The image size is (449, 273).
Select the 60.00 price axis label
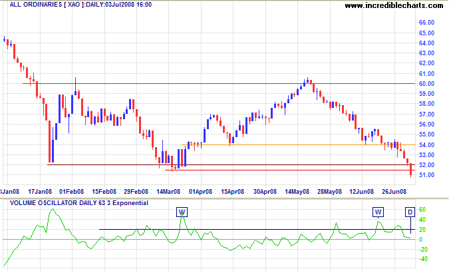click(426, 84)
